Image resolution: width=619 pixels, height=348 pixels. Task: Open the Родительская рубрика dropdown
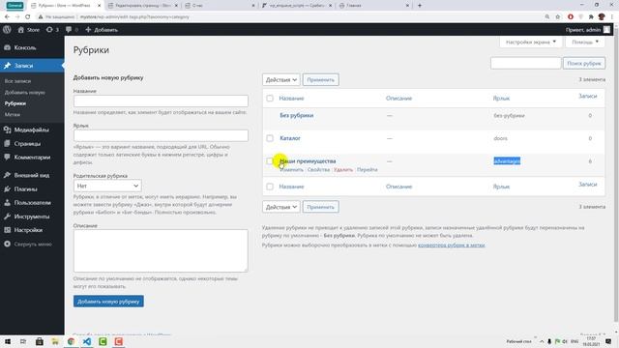[107, 186]
